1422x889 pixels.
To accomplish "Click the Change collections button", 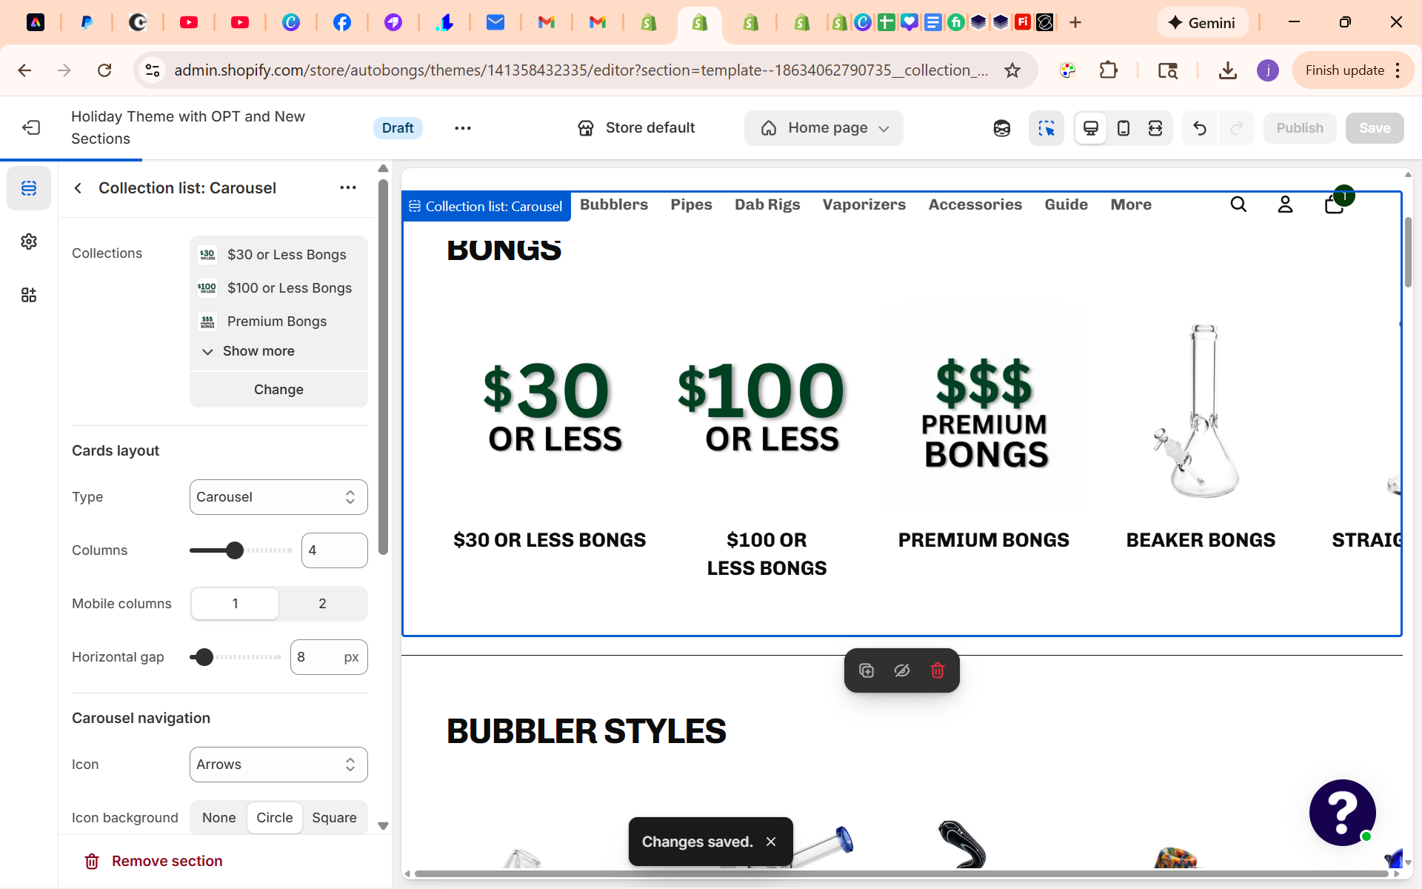I will pyautogui.click(x=278, y=390).
